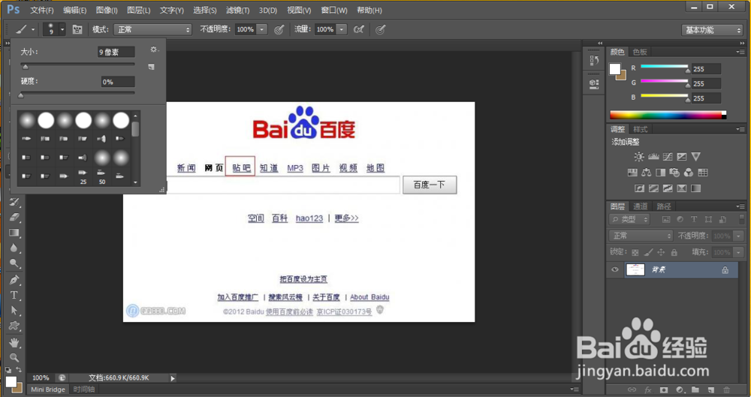The image size is (751, 397).
Task: Select the Path Selection arrow tool
Action: pyautogui.click(x=14, y=311)
